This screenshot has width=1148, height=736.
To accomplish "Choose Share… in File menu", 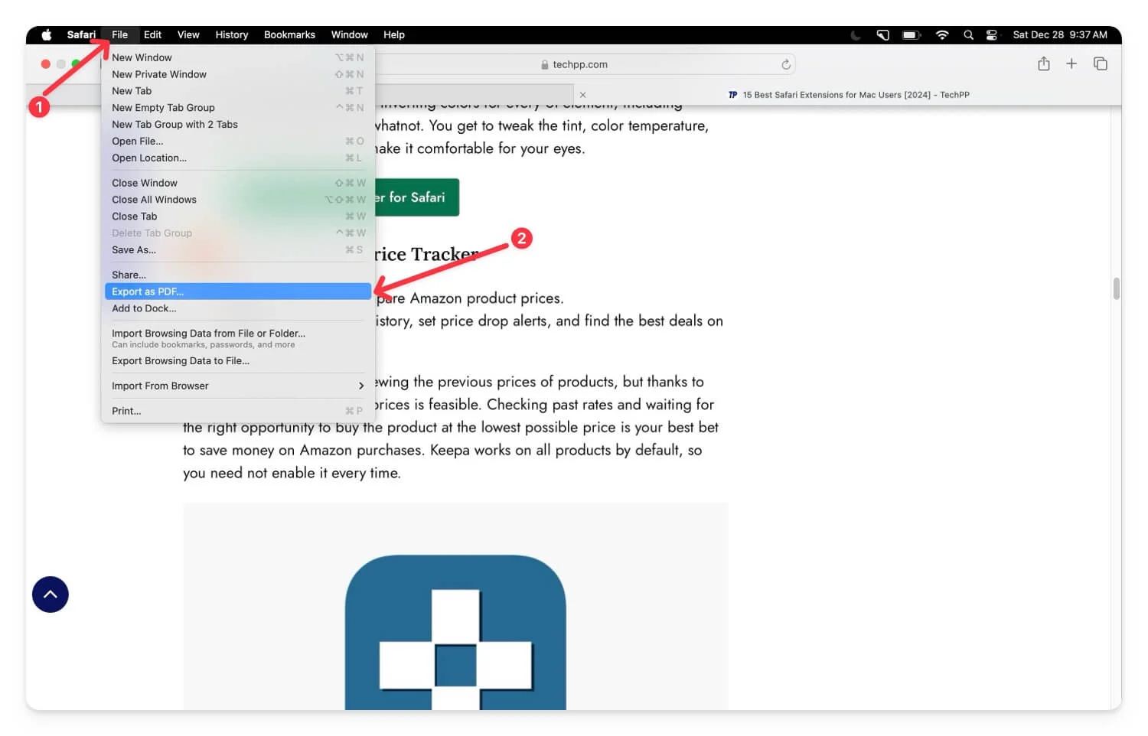I will pyautogui.click(x=238, y=275).
